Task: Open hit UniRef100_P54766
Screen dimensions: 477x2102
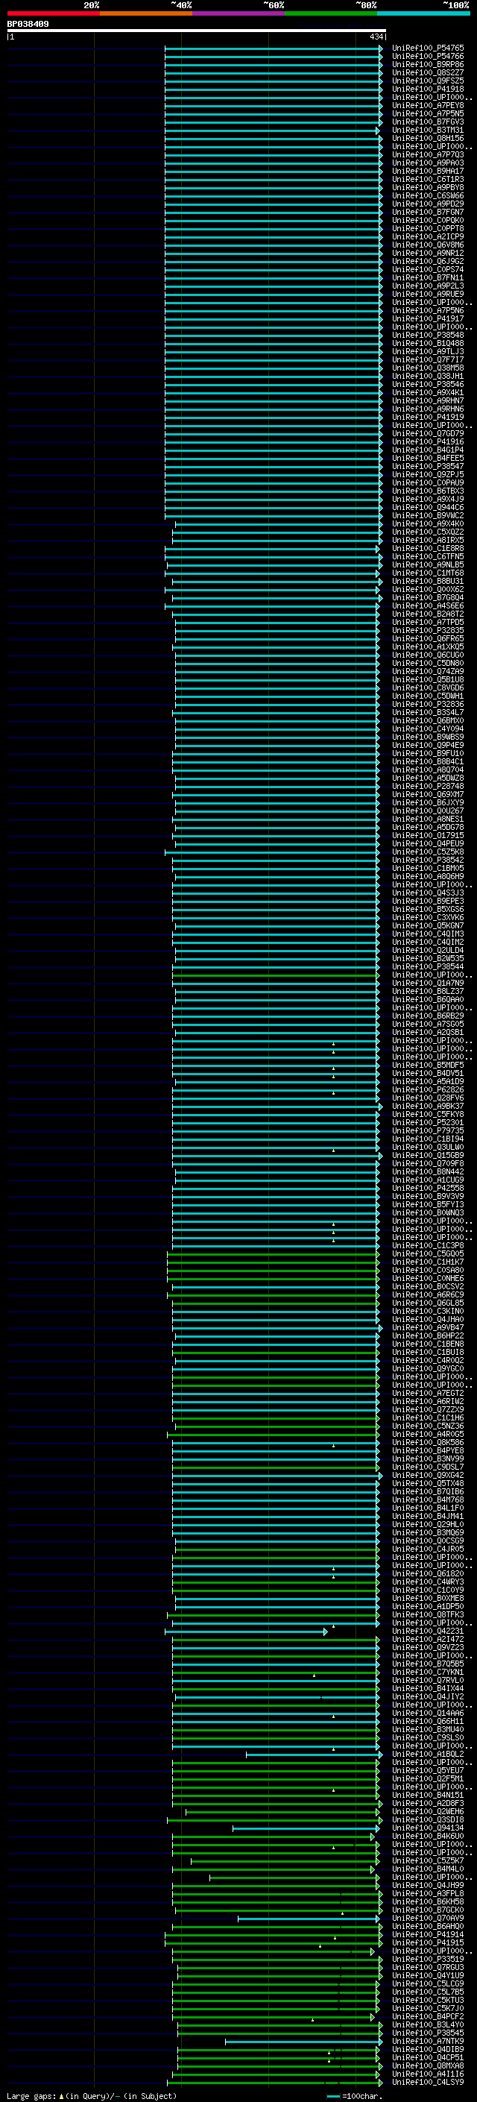Action: coord(428,57)
